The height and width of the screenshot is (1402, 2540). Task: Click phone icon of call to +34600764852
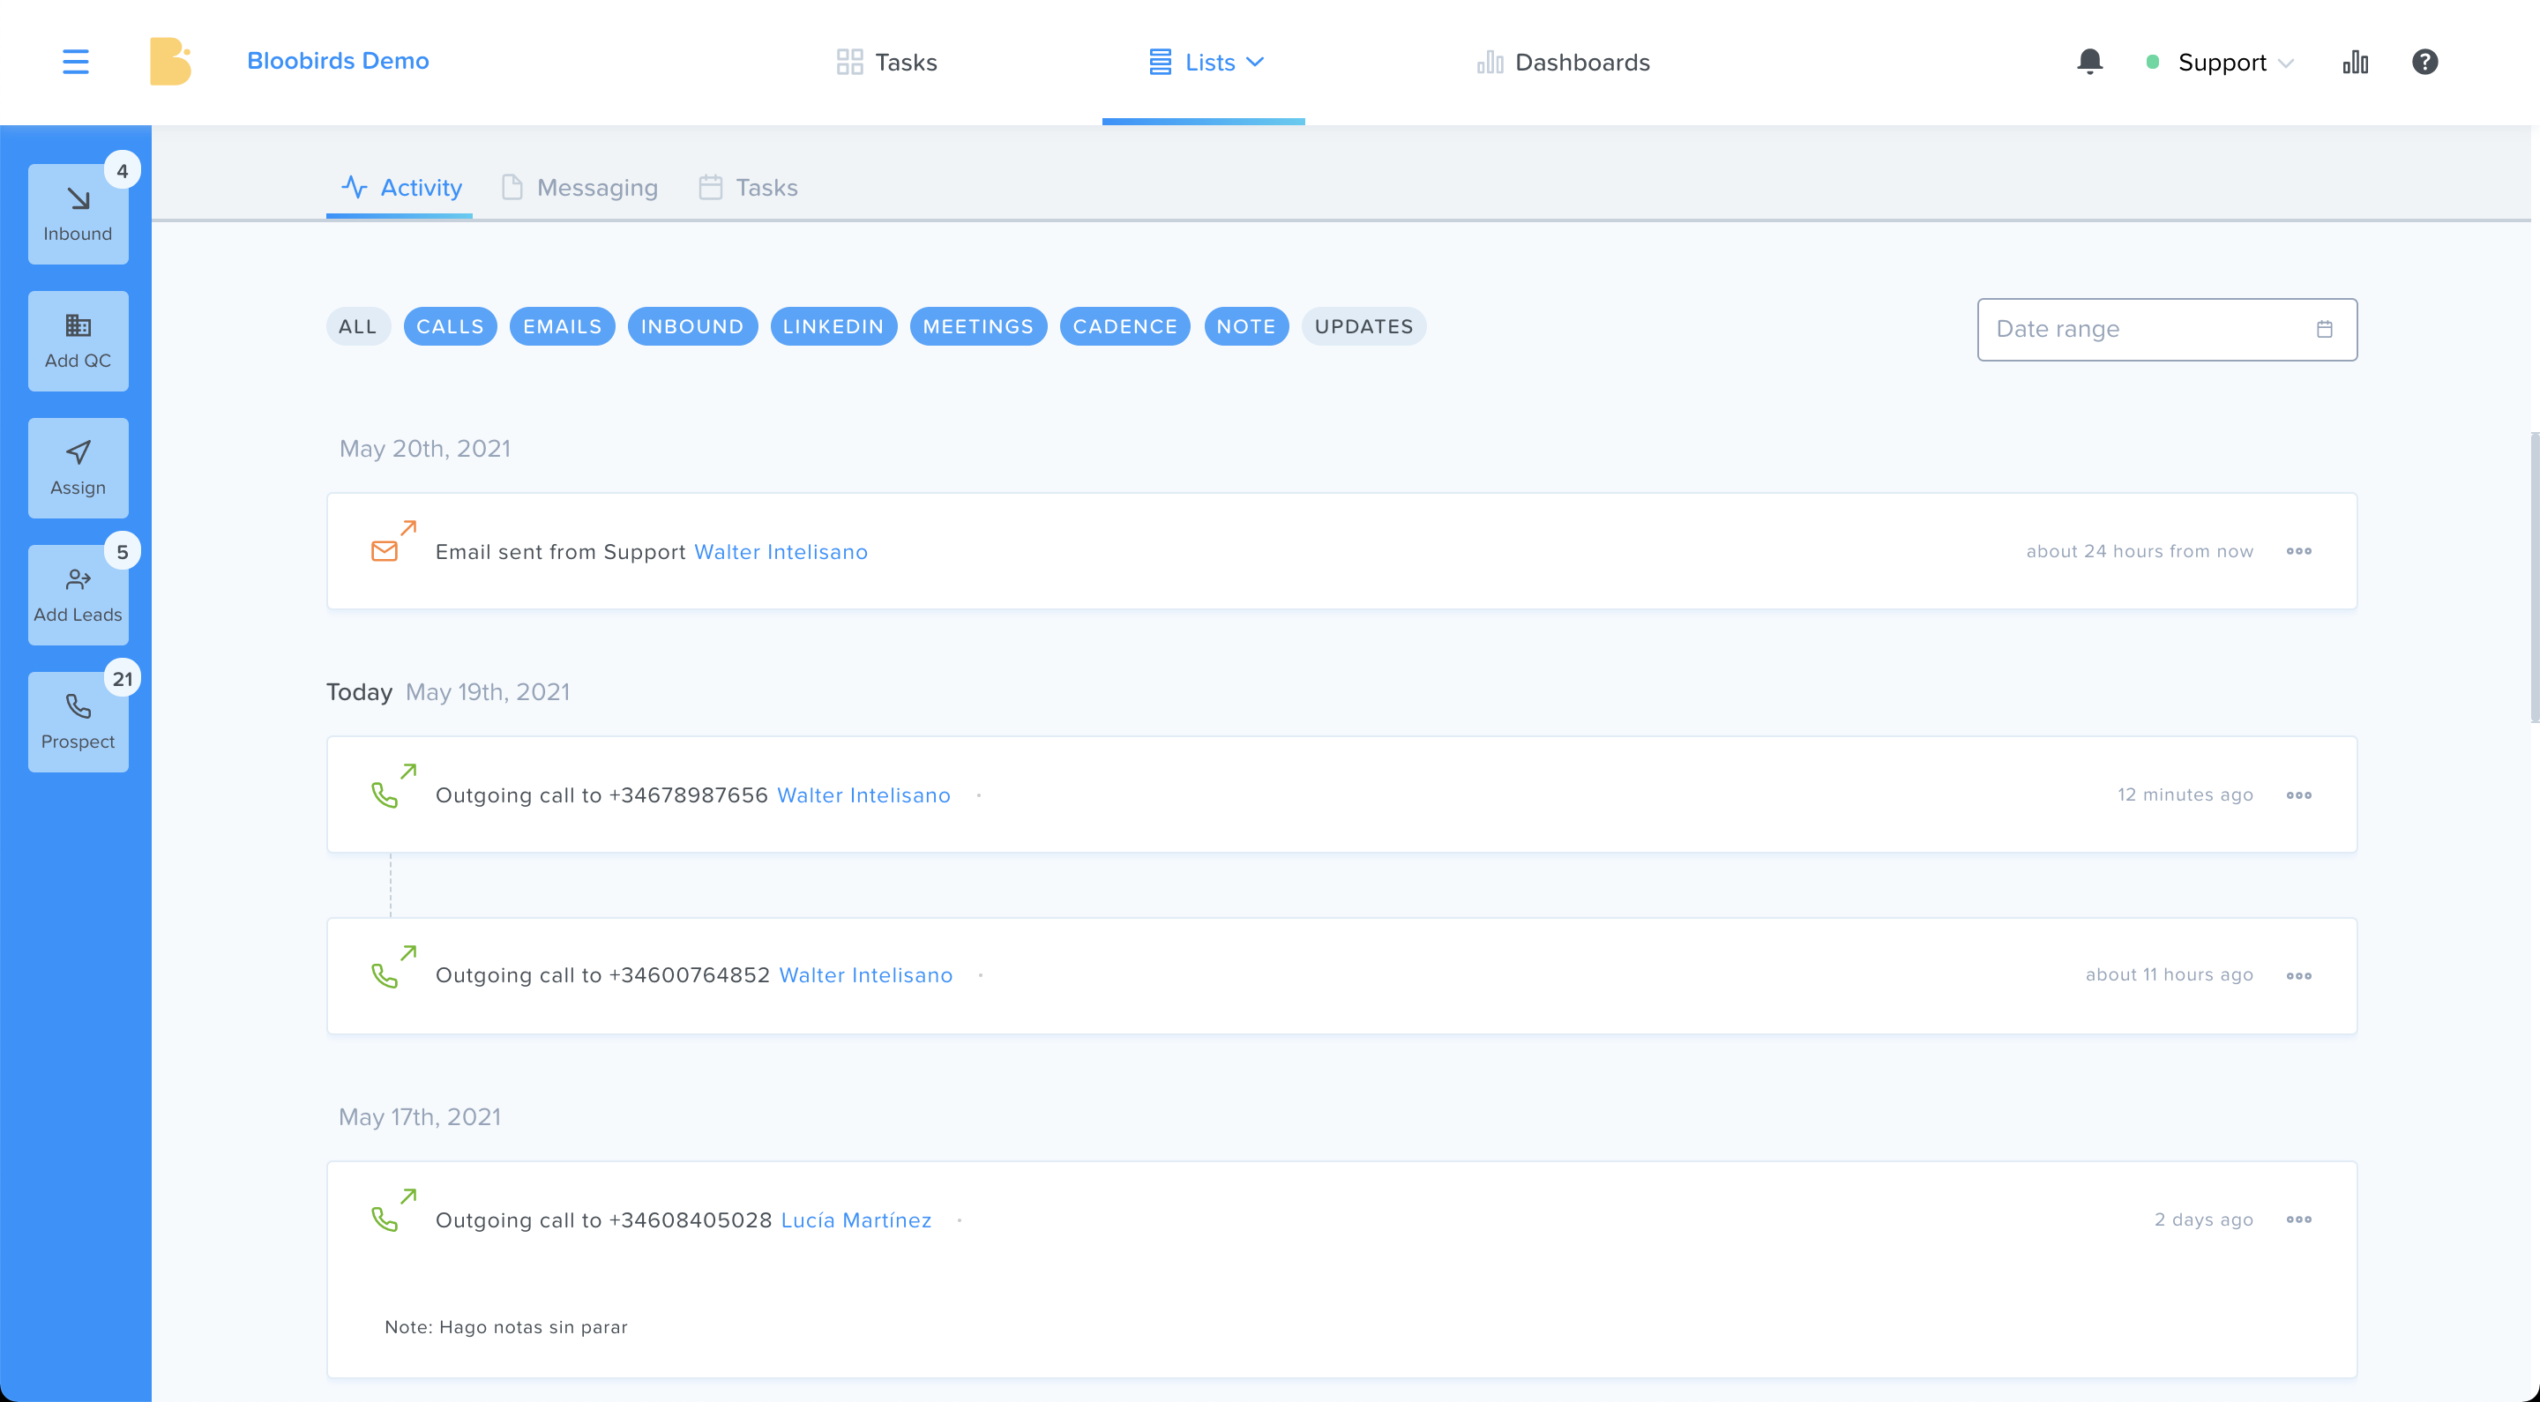385,976
